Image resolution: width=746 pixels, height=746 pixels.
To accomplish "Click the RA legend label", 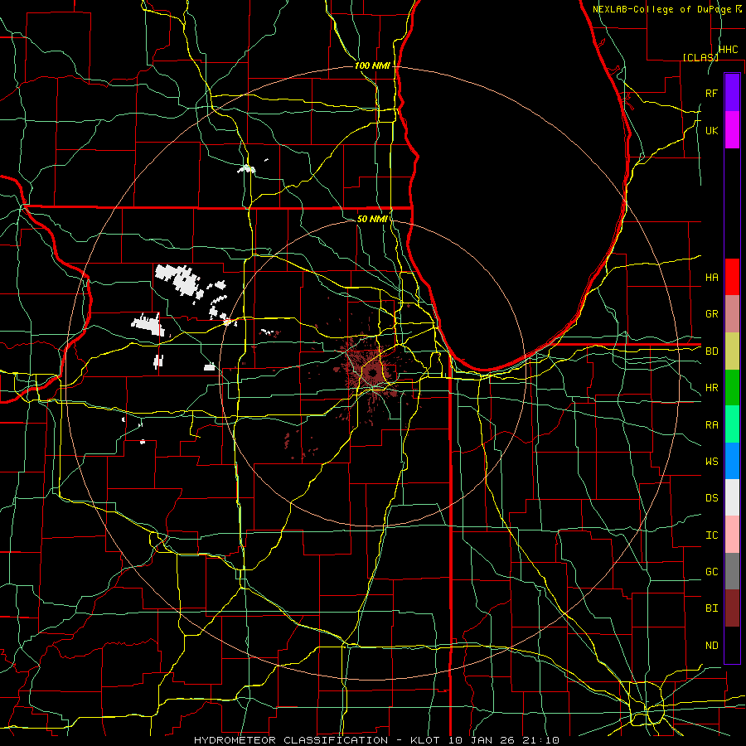I will (711, 424).
